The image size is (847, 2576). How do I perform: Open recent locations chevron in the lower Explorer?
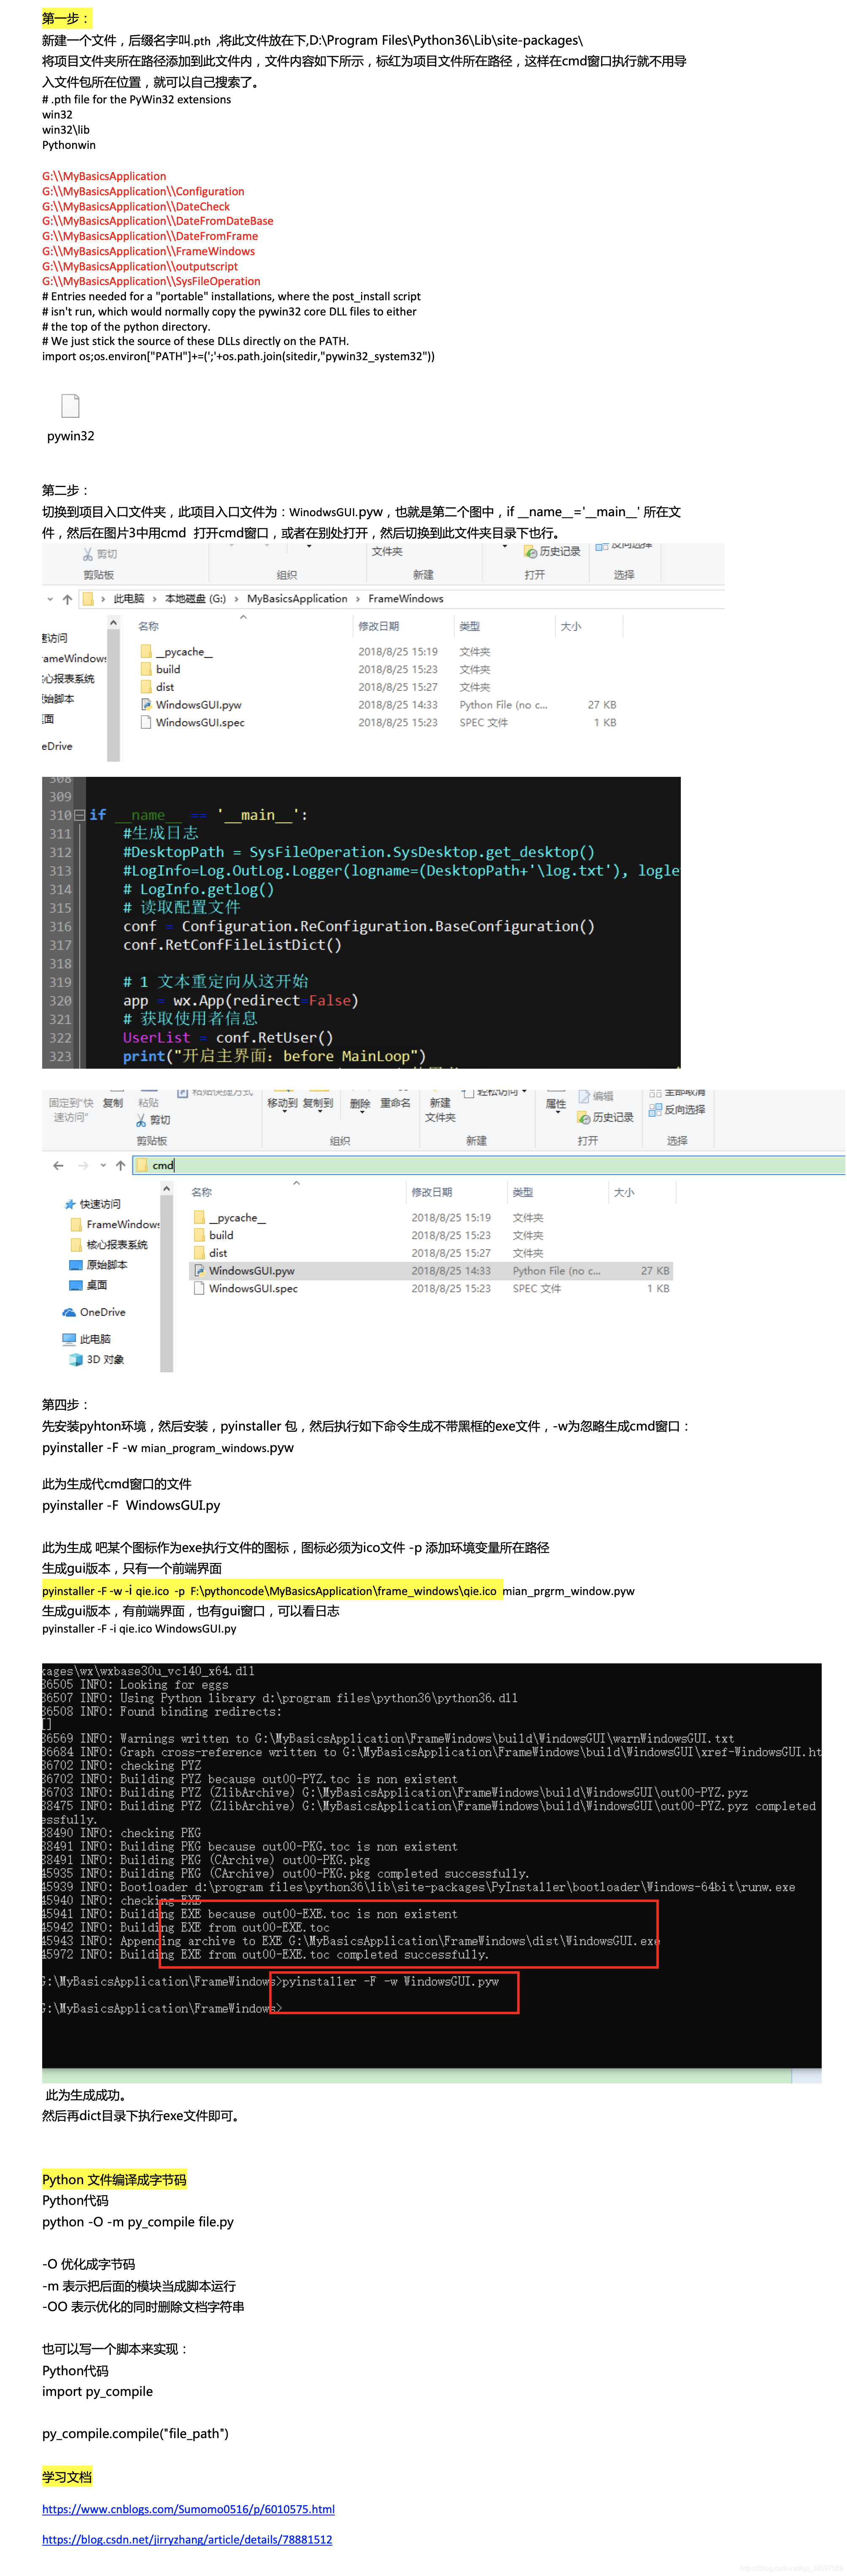103,1165
